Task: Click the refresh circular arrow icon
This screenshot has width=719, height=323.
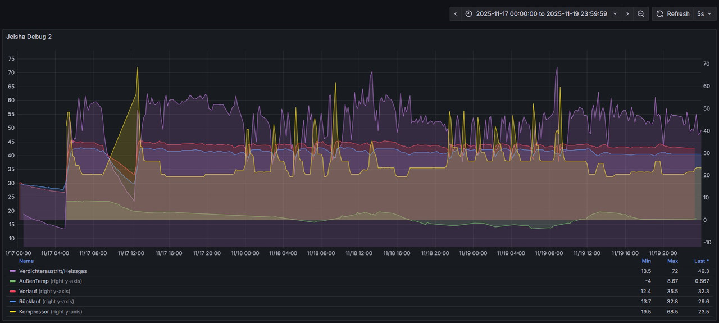Action: (660, 13)
